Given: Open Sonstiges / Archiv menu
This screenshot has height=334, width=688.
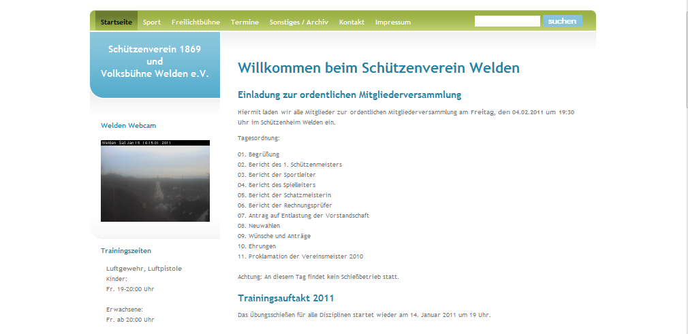Looking at the screenshot, I should point(298,22).
